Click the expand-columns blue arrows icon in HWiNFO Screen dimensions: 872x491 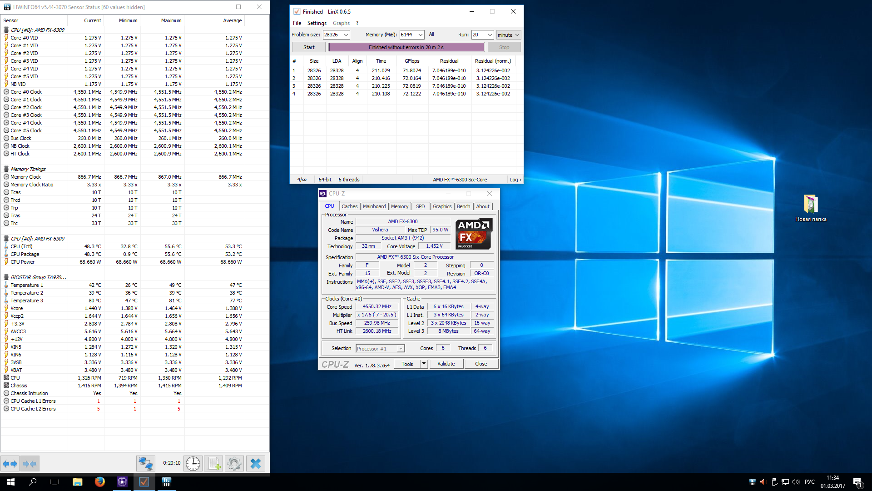[10, 464]
